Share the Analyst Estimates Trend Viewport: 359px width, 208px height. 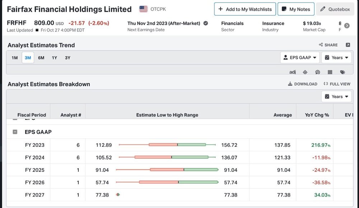pos(328,45)
